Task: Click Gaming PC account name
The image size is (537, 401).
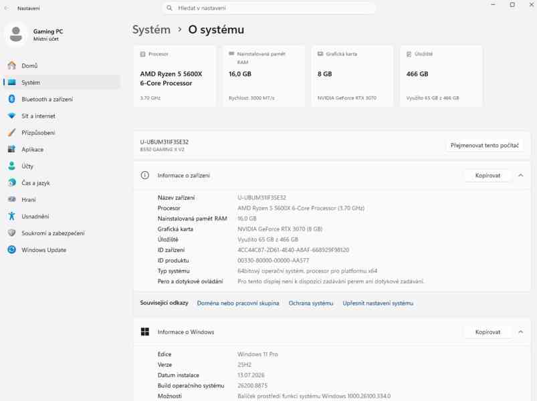Action: pyautogui.click(x=48, y=31)
